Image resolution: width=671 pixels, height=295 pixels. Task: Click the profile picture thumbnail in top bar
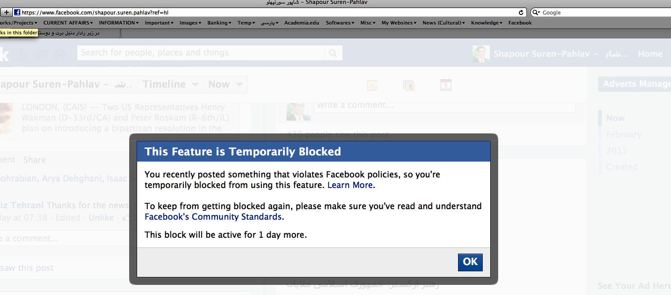click(481, 54)
